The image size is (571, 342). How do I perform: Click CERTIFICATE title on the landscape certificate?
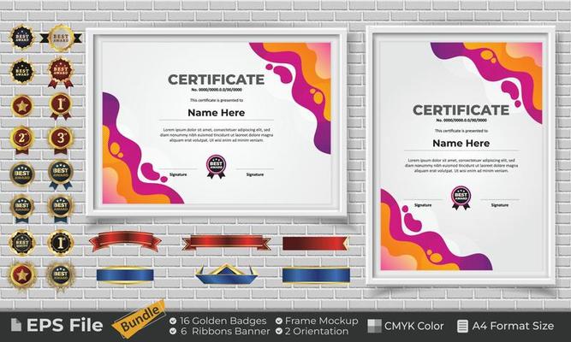pyautogui.click(x=217, y=80)
